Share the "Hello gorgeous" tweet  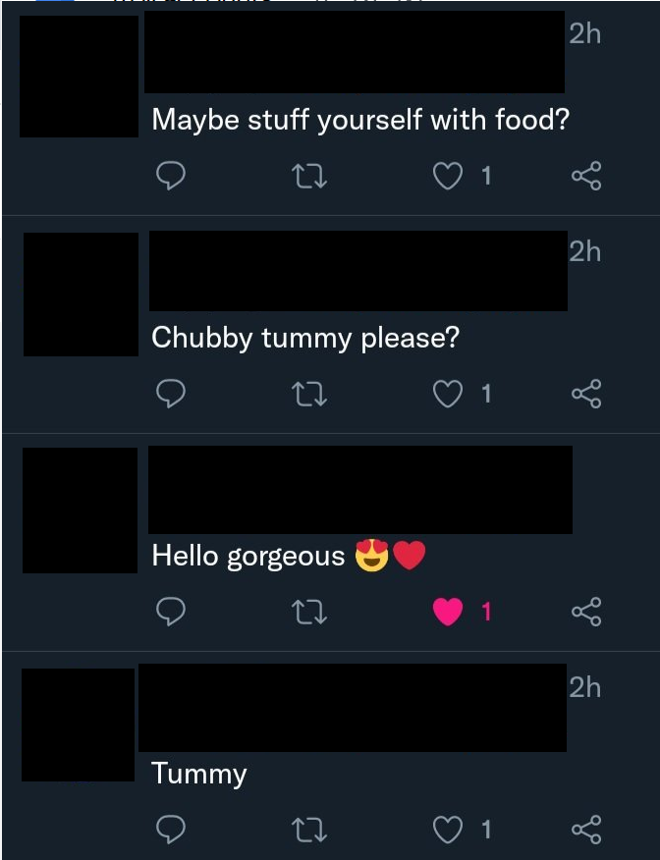pos(585,613)
